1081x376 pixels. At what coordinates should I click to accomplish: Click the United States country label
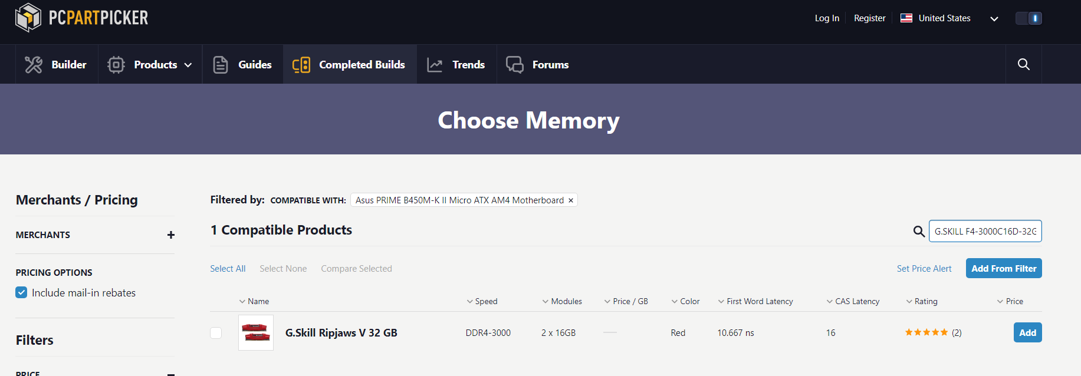click(944, 18)
